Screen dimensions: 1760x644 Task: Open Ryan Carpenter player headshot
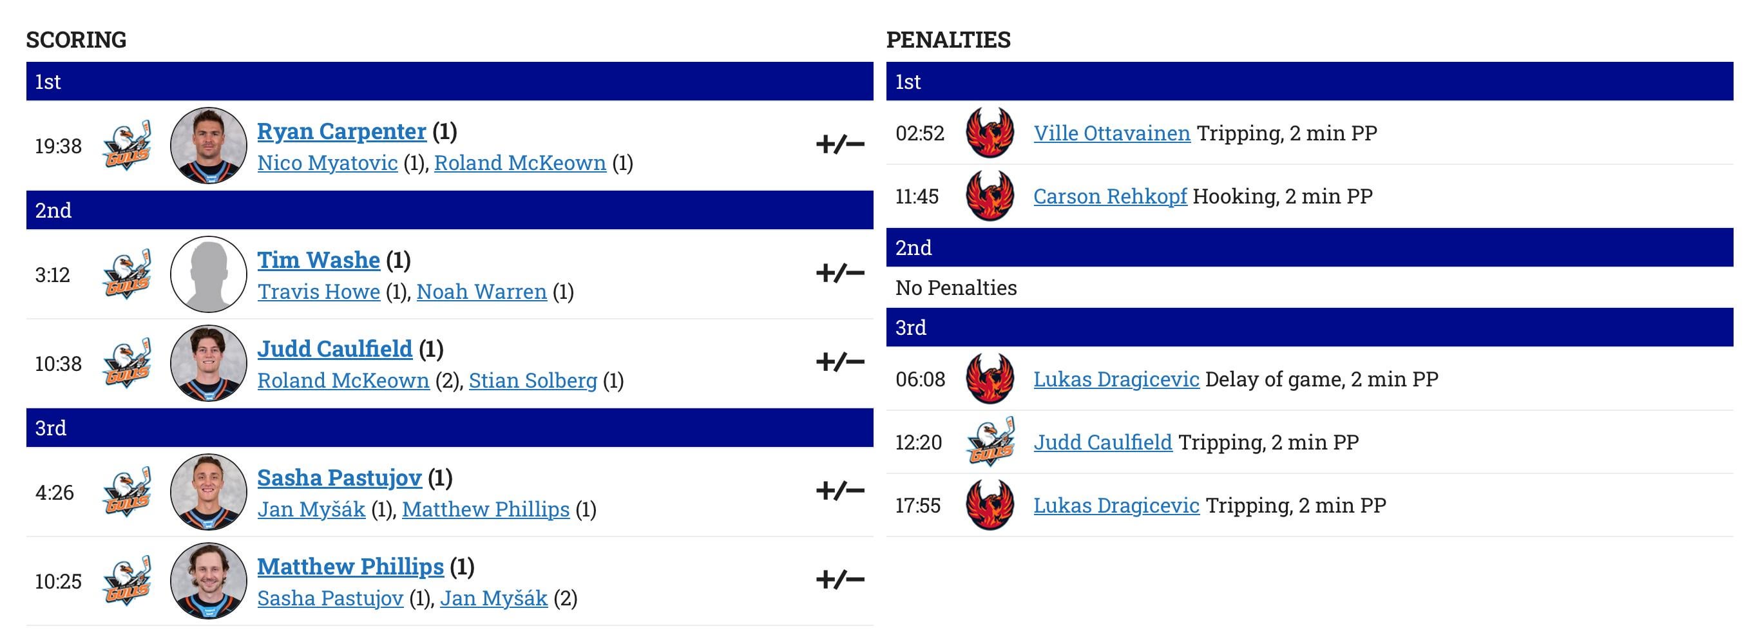coord(208,146)
